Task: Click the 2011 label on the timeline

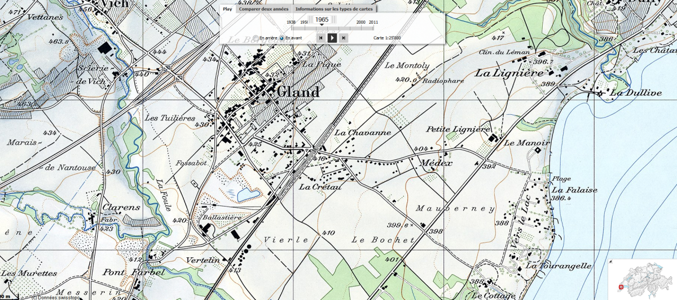Action: pyautogui.click(x=373, y=22)
